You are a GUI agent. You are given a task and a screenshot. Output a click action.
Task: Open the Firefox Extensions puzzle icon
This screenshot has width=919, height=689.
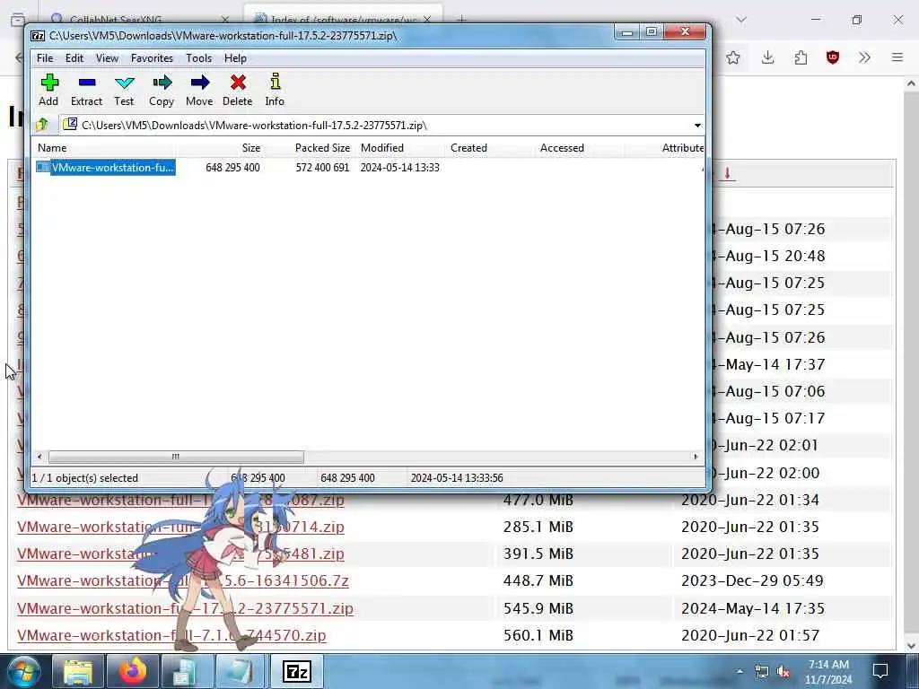(x=801, y=57)
